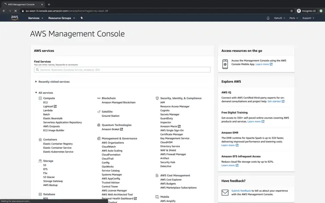The image size is (325, 203).
Task: Open the AWS Amplify service
Action: 168,201
